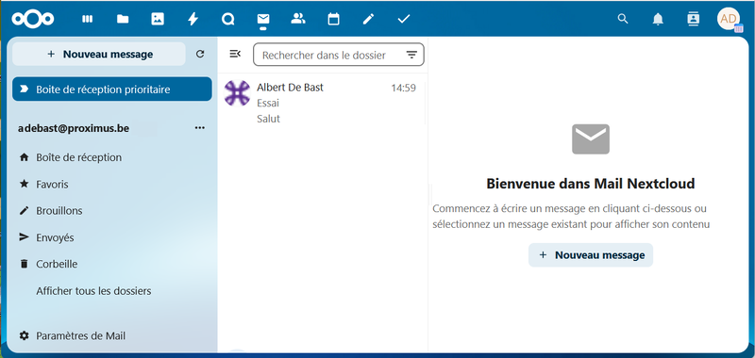755x358 pixels.
Task: Select Boite de réception prioritaire
Action: (x=112, y=89)
